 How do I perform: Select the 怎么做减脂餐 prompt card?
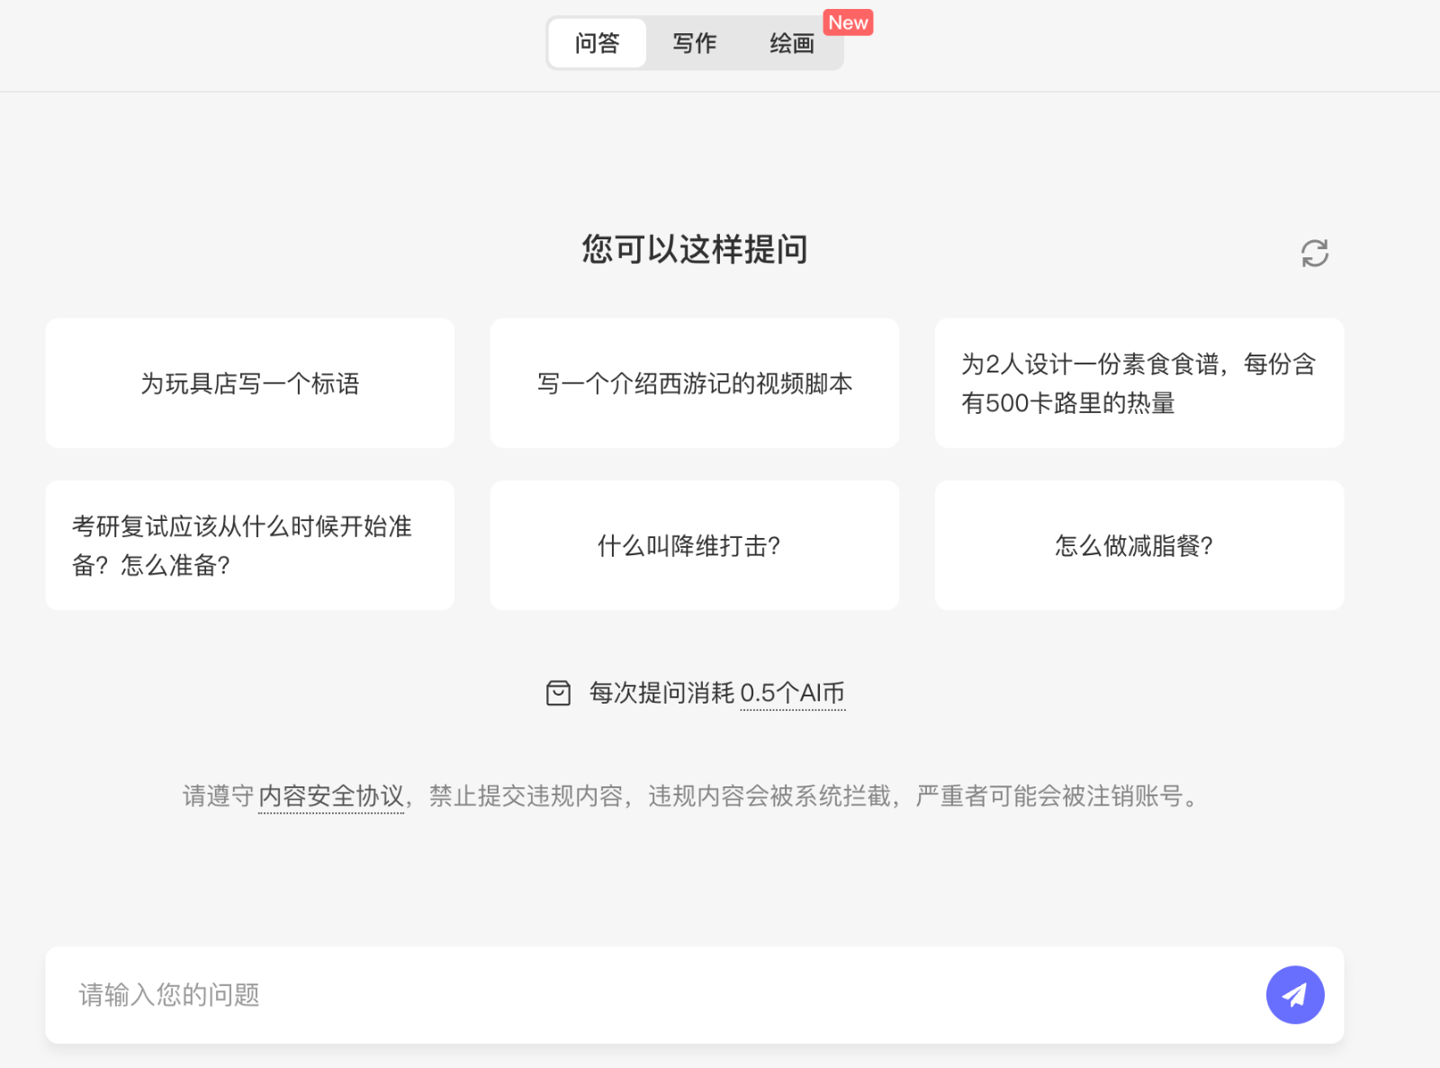[x=1138, y=545]
